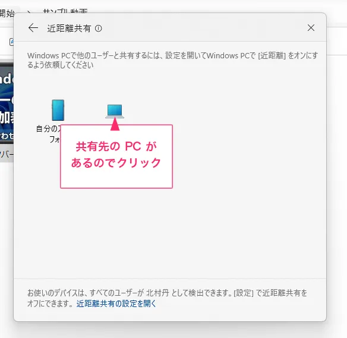Image resolution: width=347 pixels, height=338 pixels.
Task: Click the 近距離共有 dialog title text
Action: [69, 29]
